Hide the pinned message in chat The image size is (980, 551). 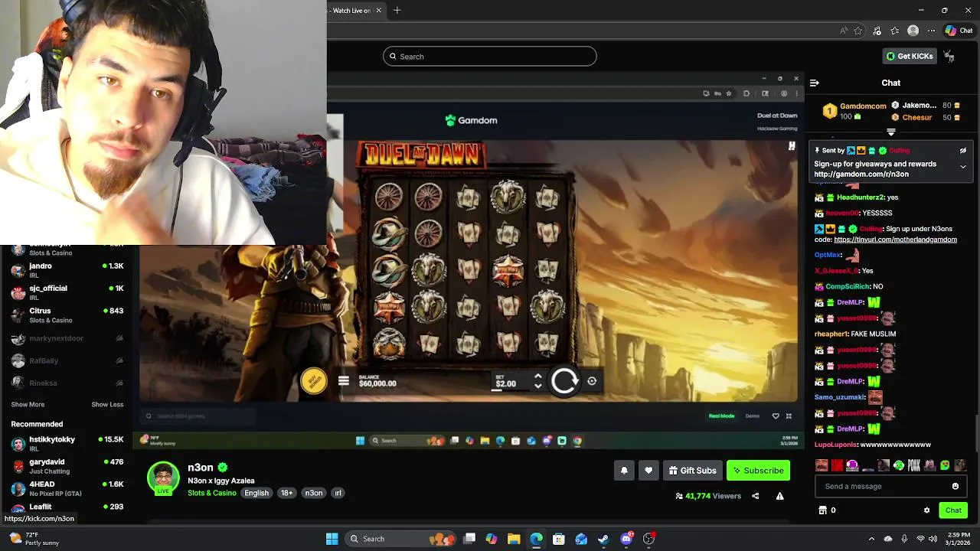[x=963, y=151]
